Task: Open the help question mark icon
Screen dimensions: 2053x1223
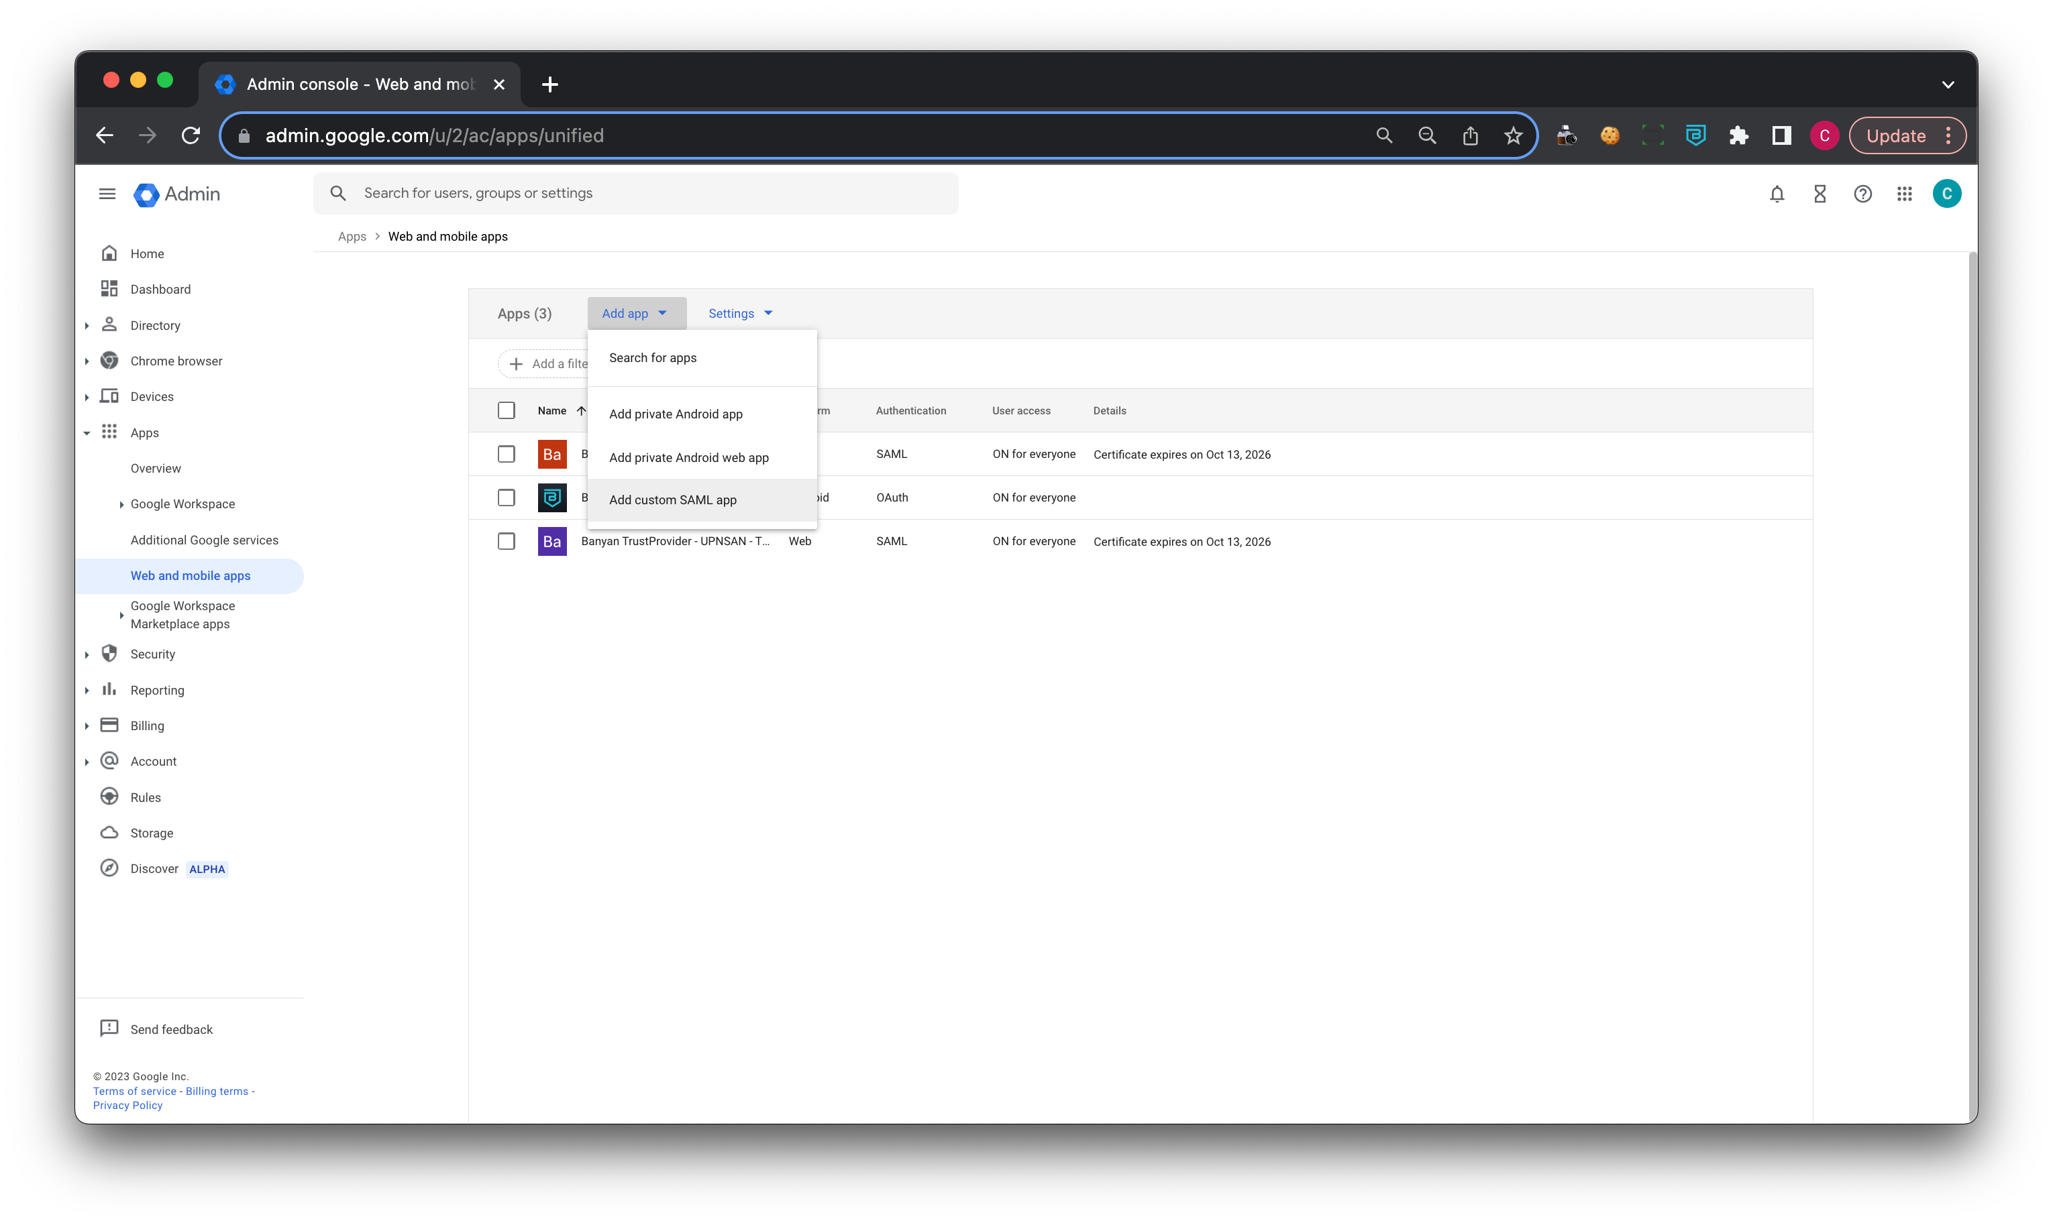Action: tap(1862, 194)
